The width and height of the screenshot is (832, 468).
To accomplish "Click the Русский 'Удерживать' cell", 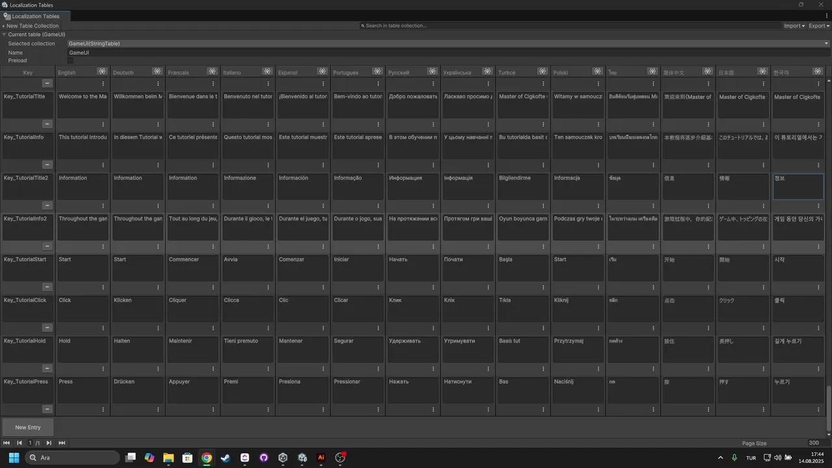I will coord(413,349).
